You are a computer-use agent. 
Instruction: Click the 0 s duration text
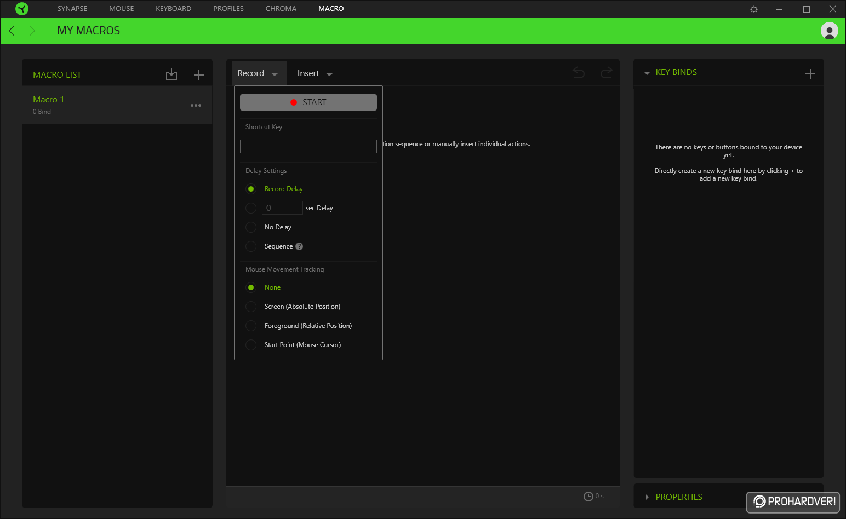tap(599, 496)
